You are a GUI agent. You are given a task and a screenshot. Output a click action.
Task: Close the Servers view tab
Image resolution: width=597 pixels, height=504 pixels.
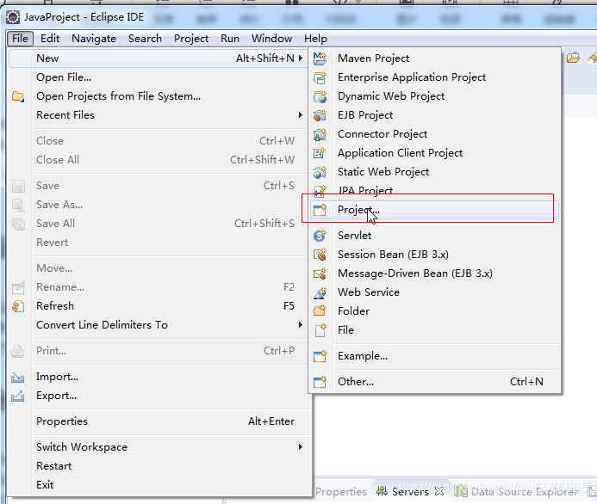439,491
